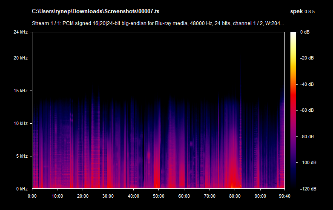Select the 80:00 time marker
333x210 pixels.
235,196
